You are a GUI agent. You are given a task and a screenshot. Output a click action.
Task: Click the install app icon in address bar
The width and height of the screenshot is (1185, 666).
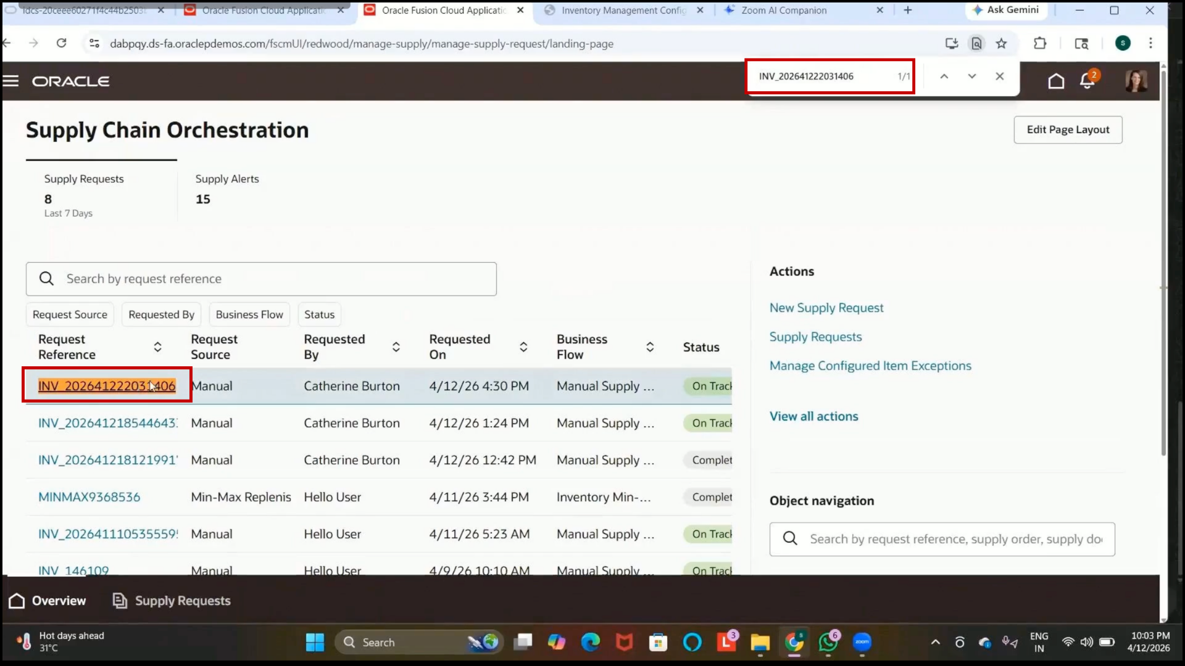[x=952, y=43]
